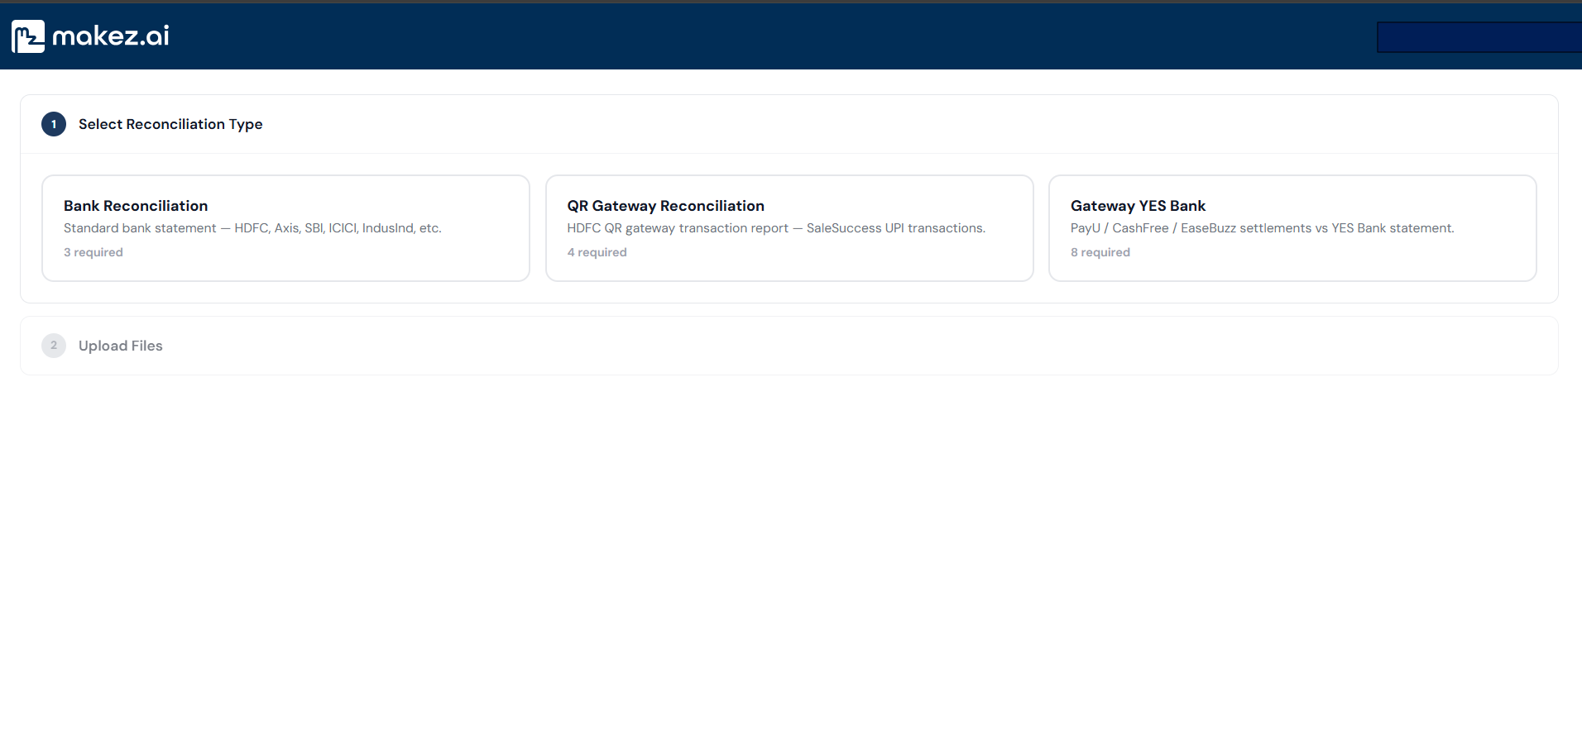Click 'Standard bank statement' description text
This screenshot has width=1582, height=750.
tap(140, 228)
